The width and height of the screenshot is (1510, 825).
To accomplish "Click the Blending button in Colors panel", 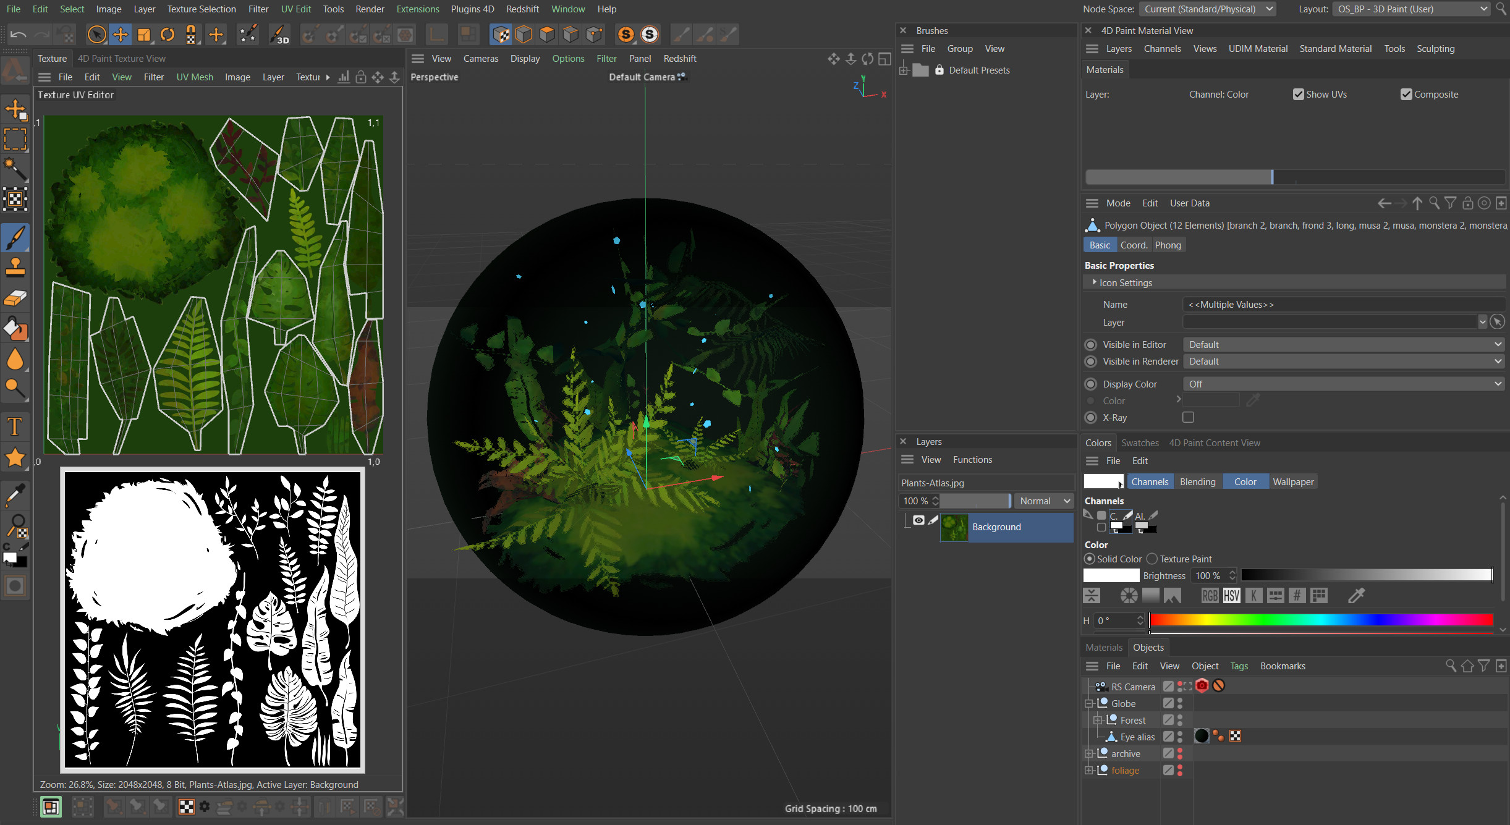I will coord(1197,482).
